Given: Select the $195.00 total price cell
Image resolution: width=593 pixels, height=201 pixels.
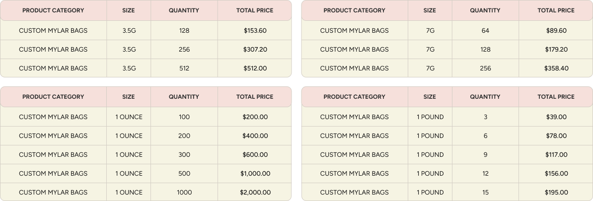Looking at the screenshot, I should 556,193.
